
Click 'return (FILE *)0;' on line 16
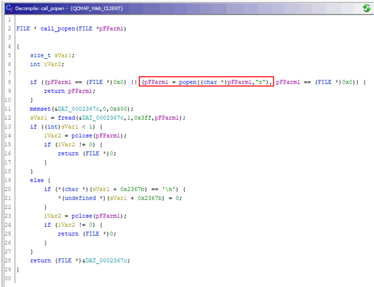coord(87,153)
